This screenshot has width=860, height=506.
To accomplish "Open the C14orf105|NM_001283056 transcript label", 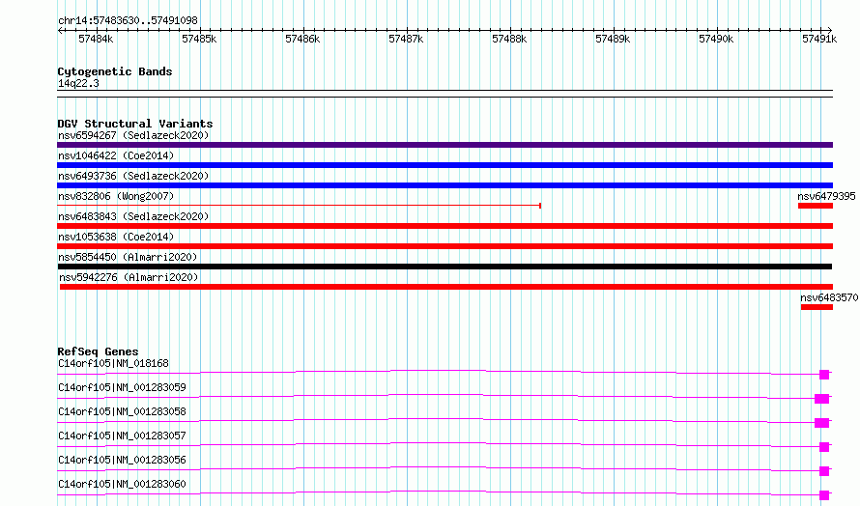I will [122, 460].
